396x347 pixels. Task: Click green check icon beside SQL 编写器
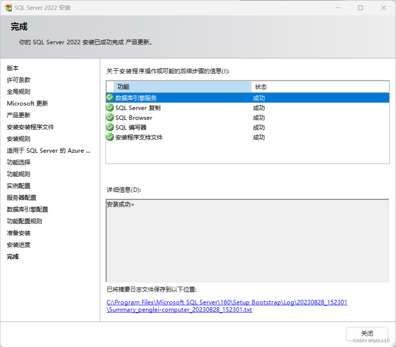tap(110, 127)
